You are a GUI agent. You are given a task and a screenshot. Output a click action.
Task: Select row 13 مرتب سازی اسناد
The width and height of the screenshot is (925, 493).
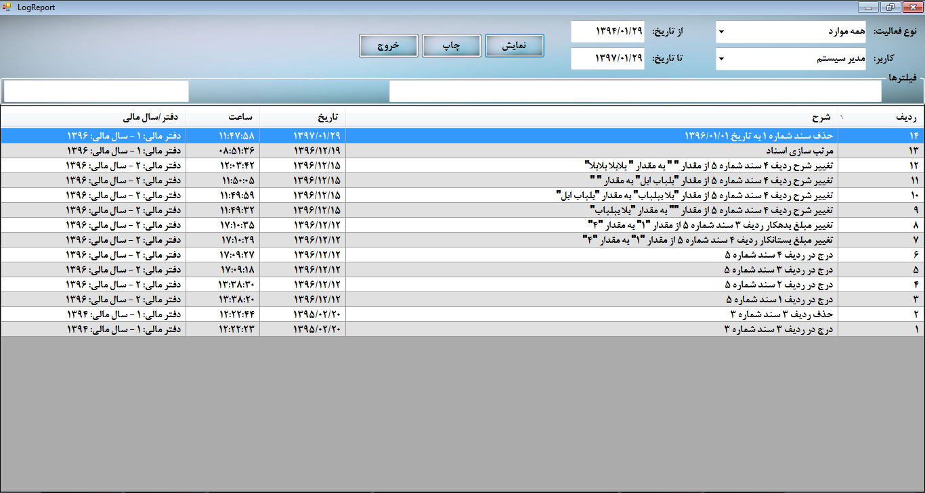click(592, 150)
